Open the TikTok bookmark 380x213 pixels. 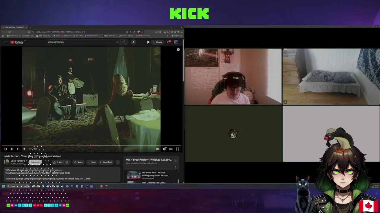tap(109, 36)
